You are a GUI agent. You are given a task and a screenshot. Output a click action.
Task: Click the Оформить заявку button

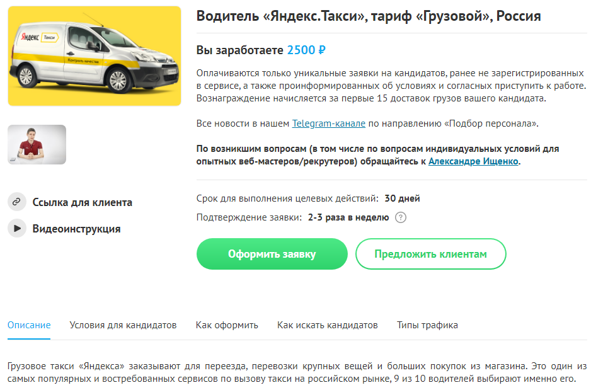click(x=272, y=254)
